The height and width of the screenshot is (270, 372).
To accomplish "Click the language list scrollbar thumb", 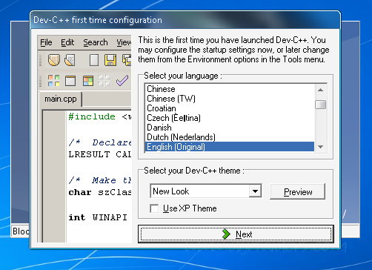I will [x=321, y=105].
